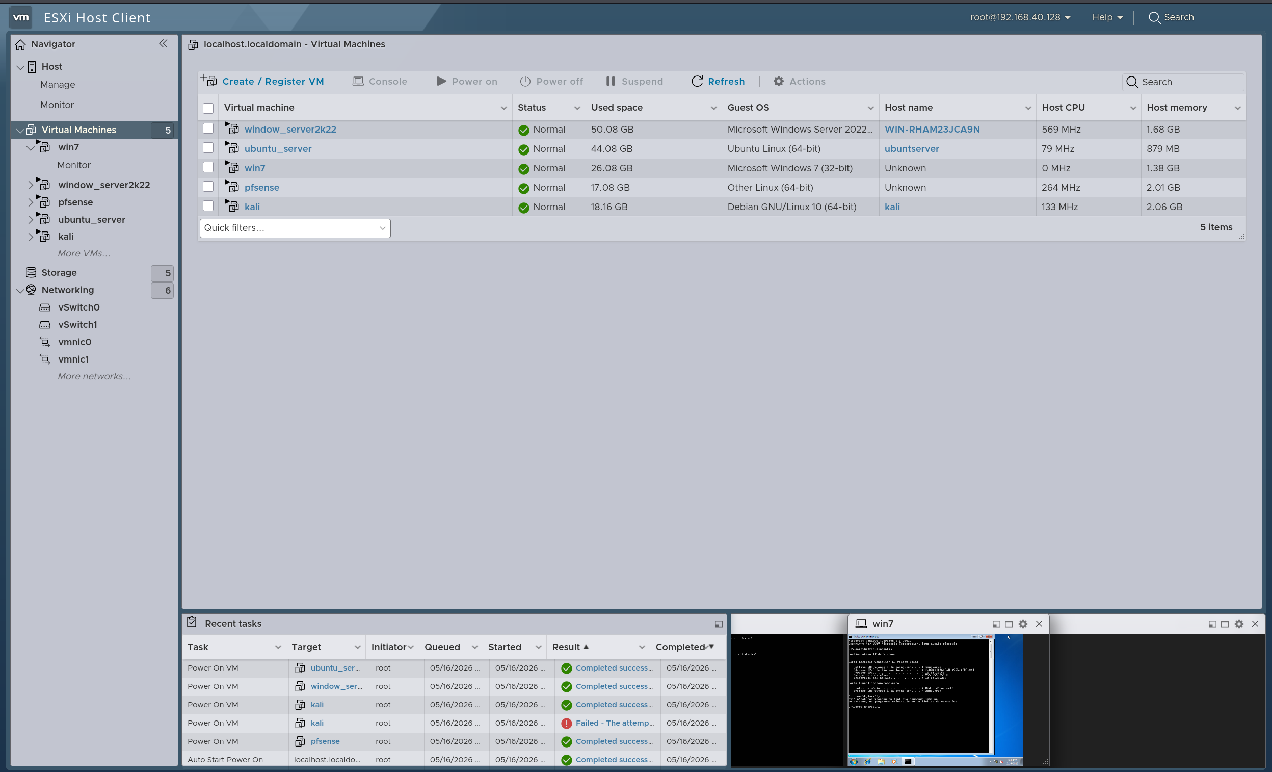Image resolution: width=1272 pixels, height=772 pixels.
Task: Select the vmnic1 adapter icon
Action: [45, 359]
